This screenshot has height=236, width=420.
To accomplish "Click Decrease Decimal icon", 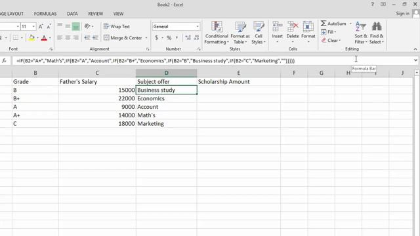I will point(196,38).
